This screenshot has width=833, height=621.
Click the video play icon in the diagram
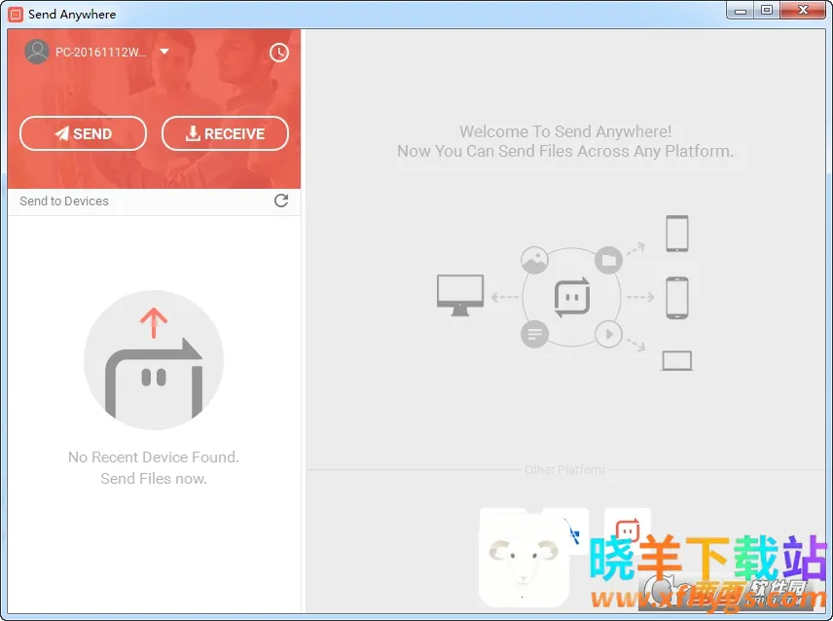[608, 335]
